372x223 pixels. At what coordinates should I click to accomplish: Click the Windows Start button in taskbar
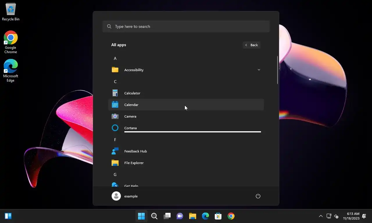142,216
